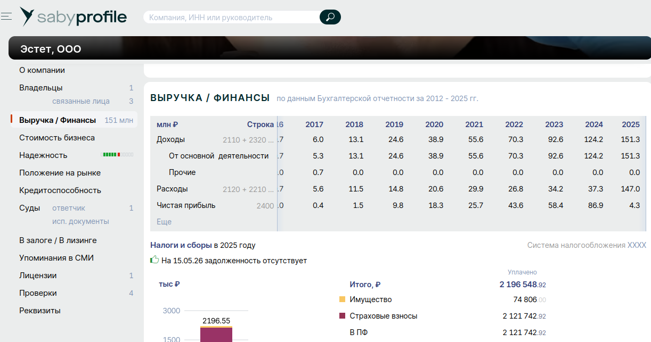Click the 2120 + 2210 line code
This screenshot has width=651, height=342.
click(x=248, y=189)
